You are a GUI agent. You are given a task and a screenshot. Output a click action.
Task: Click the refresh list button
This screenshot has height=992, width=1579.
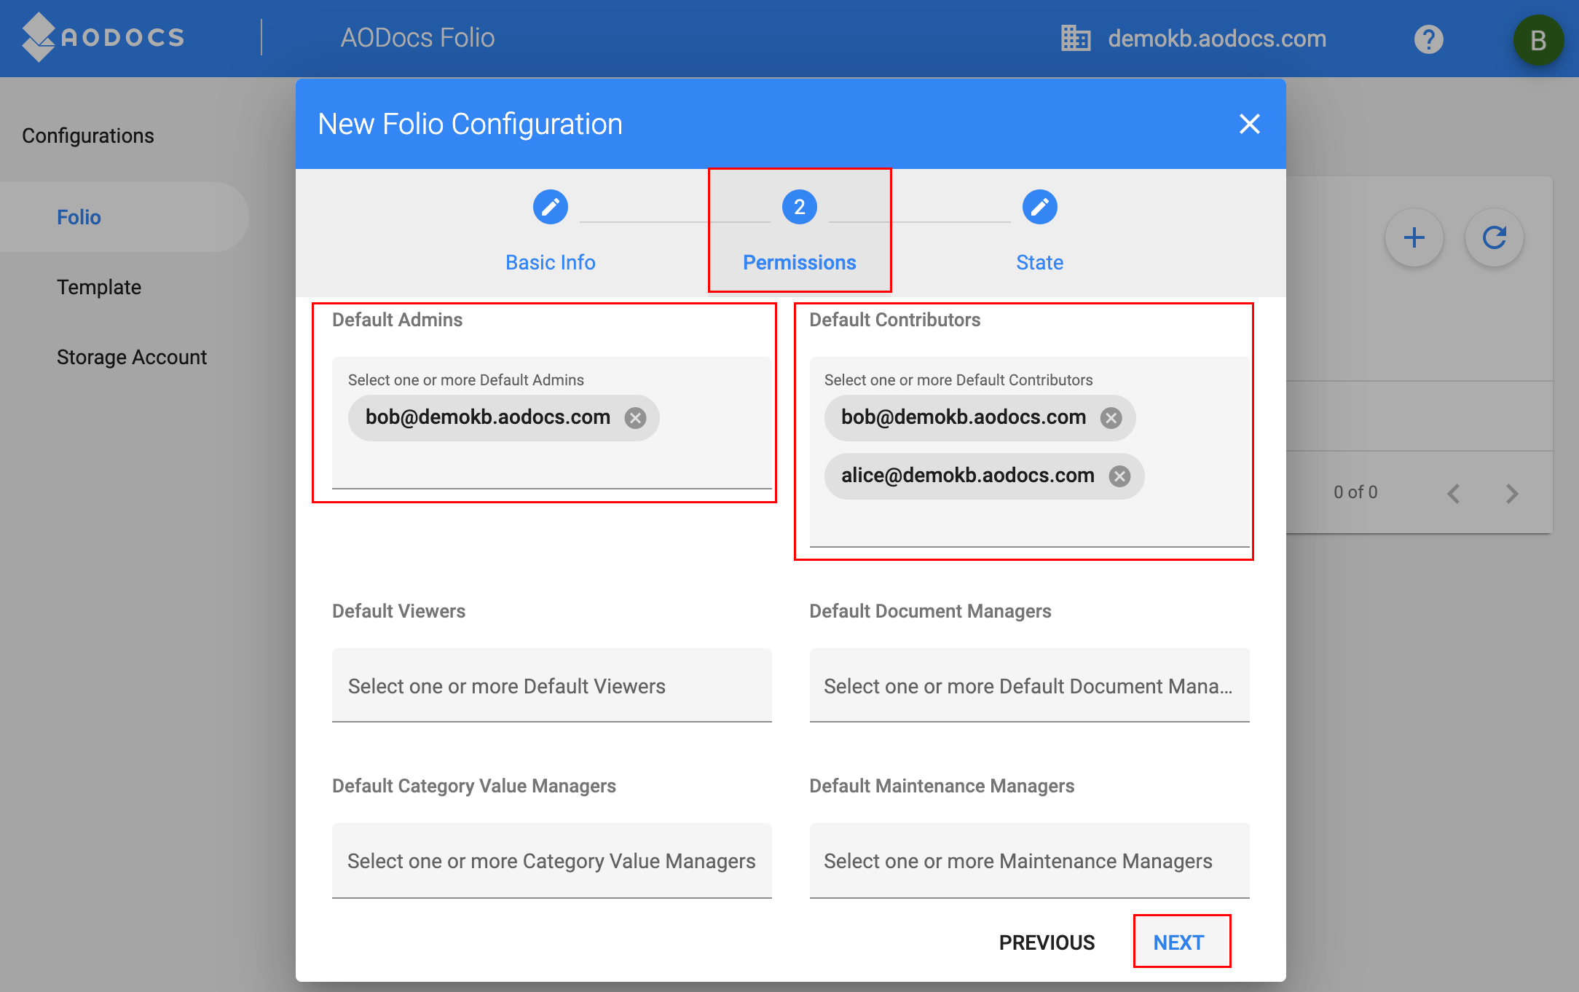pyautogui.click(x=1494, y=237)
